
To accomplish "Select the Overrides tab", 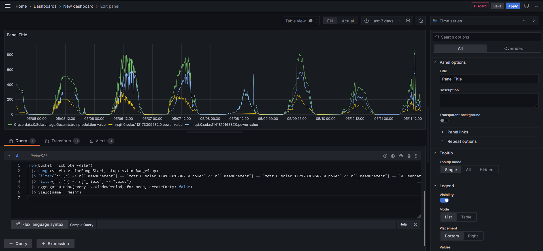I will [x=513, y=48].
